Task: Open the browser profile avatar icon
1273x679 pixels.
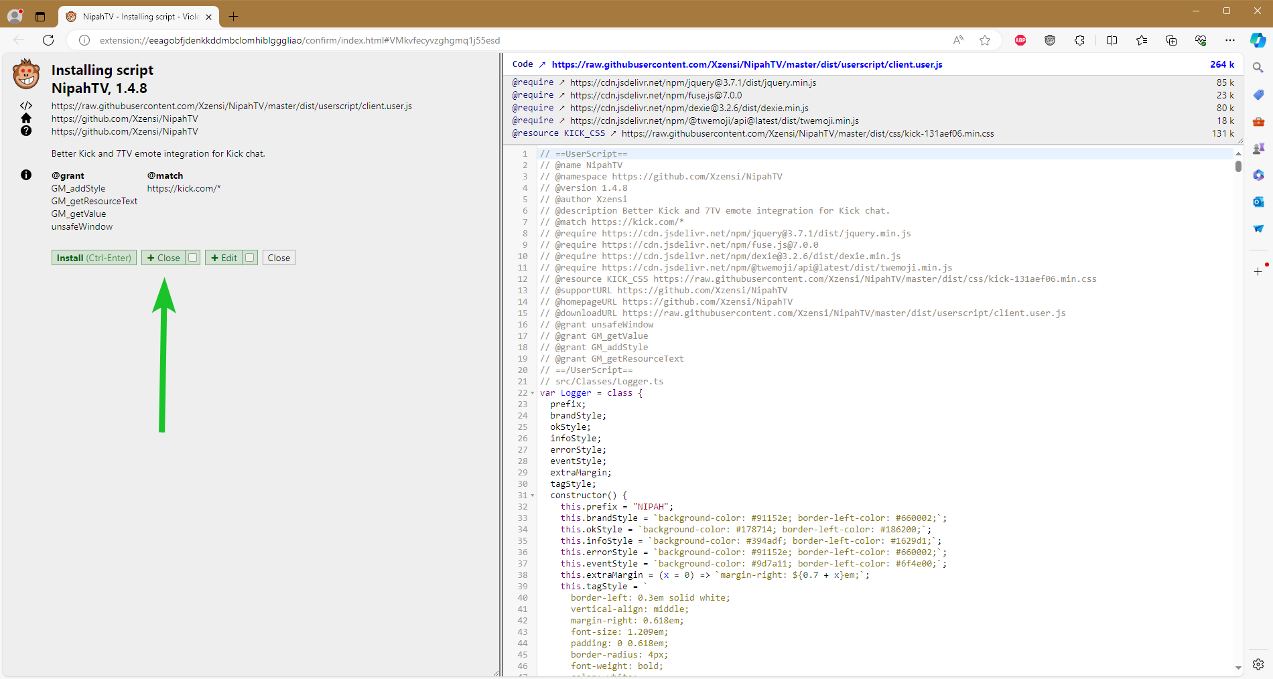Action: pyautogui.click(x=15, y=16)
